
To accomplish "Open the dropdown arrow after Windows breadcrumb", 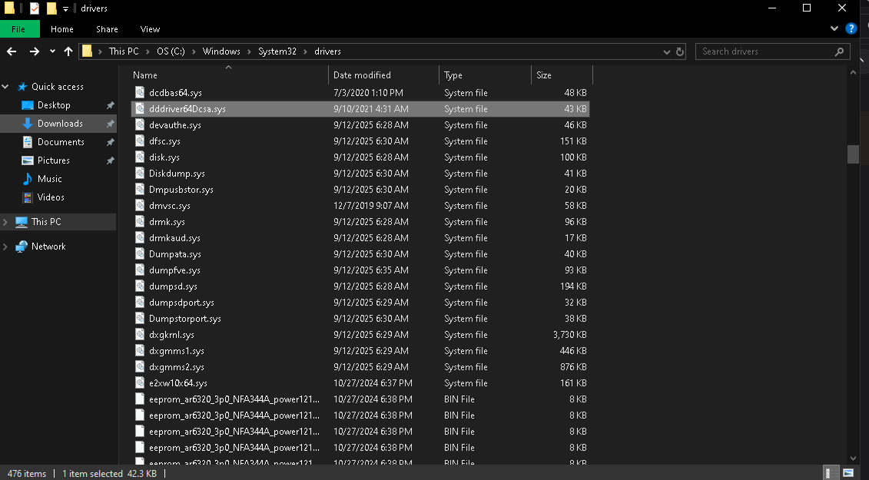I will click(249, 51).
